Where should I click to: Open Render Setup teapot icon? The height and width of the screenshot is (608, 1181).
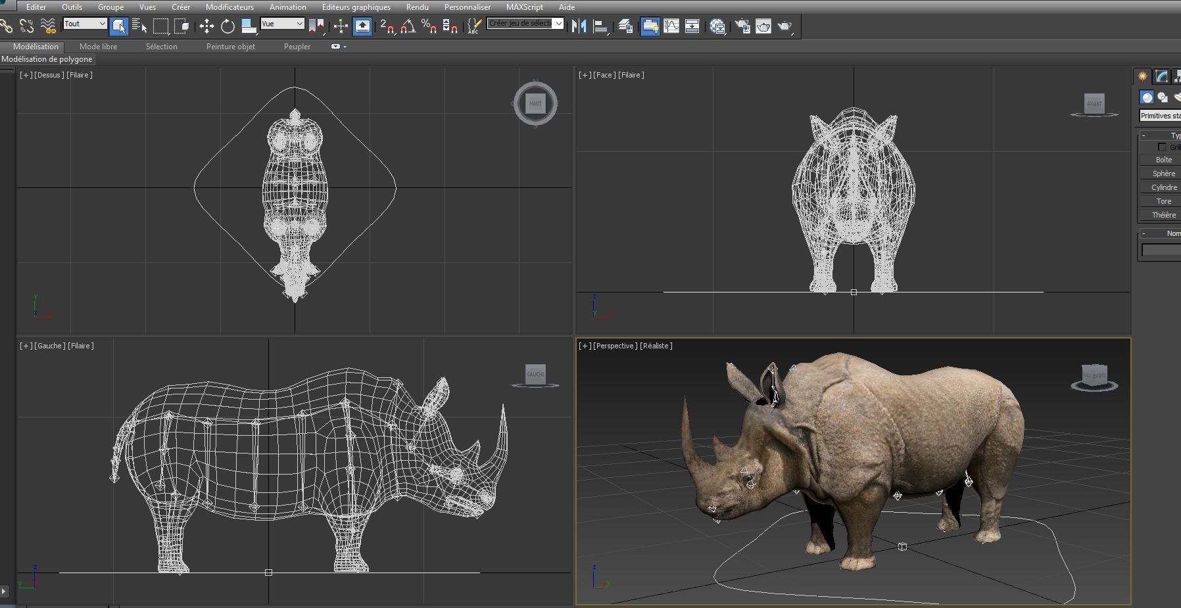pos(742,26)
